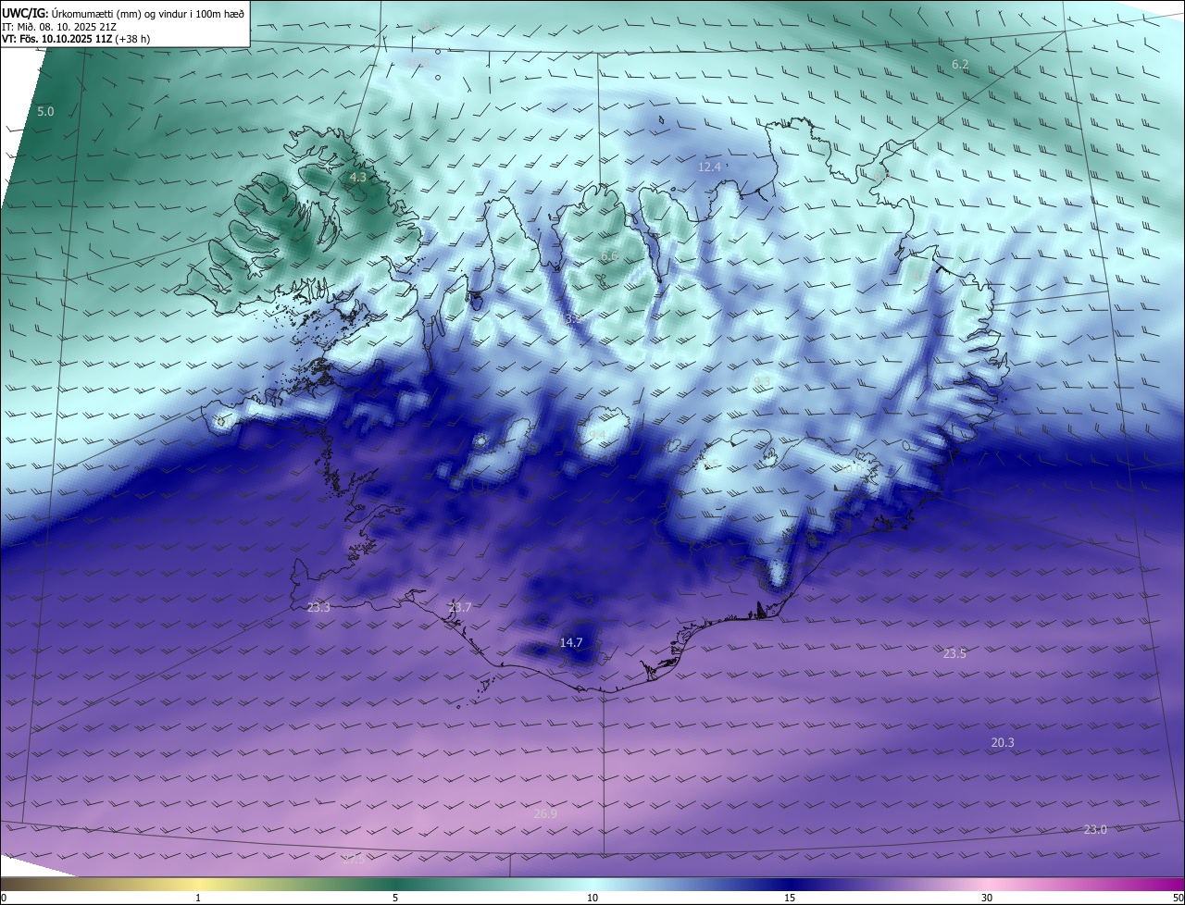Select the 6.6 value label on the map
Image resolution: width=1185 pixels, height=905 pixels.
point(609,256)
